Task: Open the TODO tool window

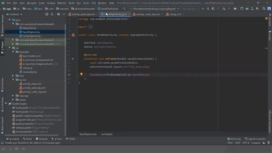Action: pyautogui.click(x=71, y=139)
